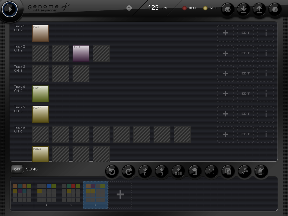
Task: Switch to scene thumbnail 3
Action: pos(71,195)
